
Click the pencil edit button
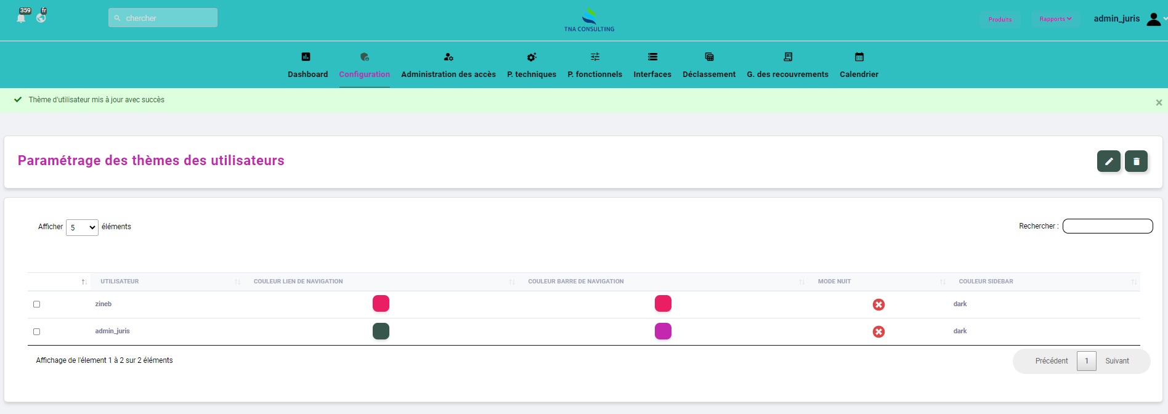1108,161
